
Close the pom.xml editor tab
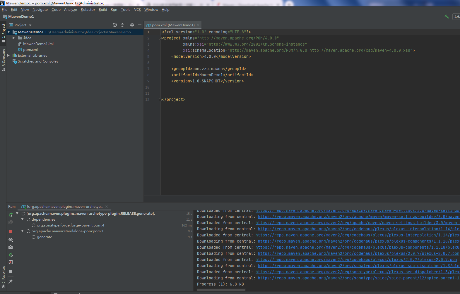(198, 25)
